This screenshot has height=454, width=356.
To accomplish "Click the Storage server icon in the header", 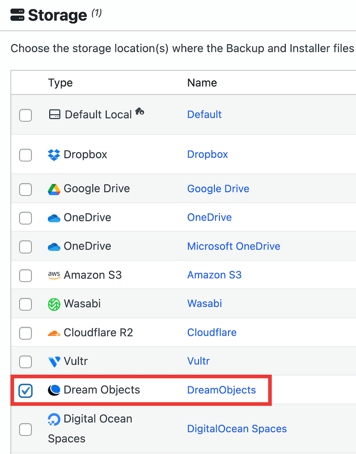I will pos(16,15).
